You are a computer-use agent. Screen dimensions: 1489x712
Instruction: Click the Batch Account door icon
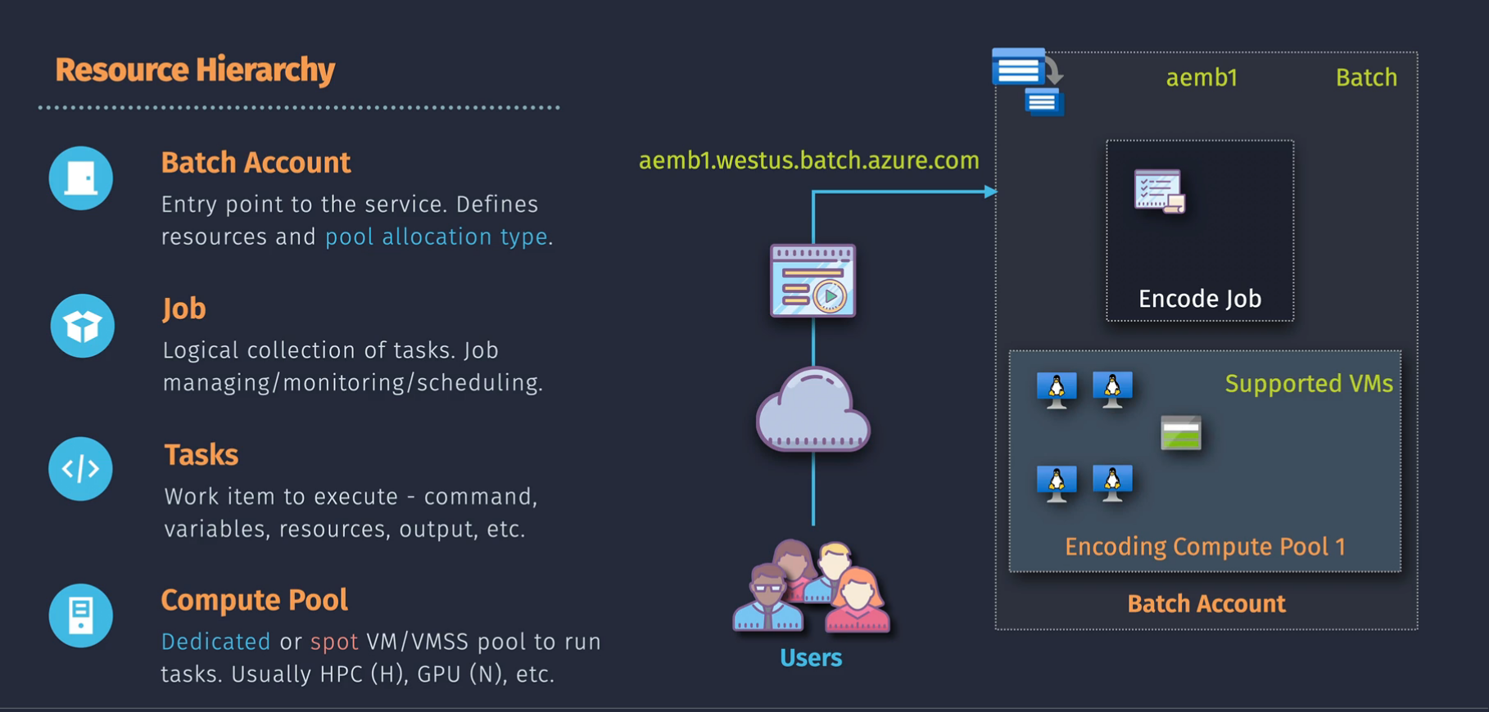[80, 178]
